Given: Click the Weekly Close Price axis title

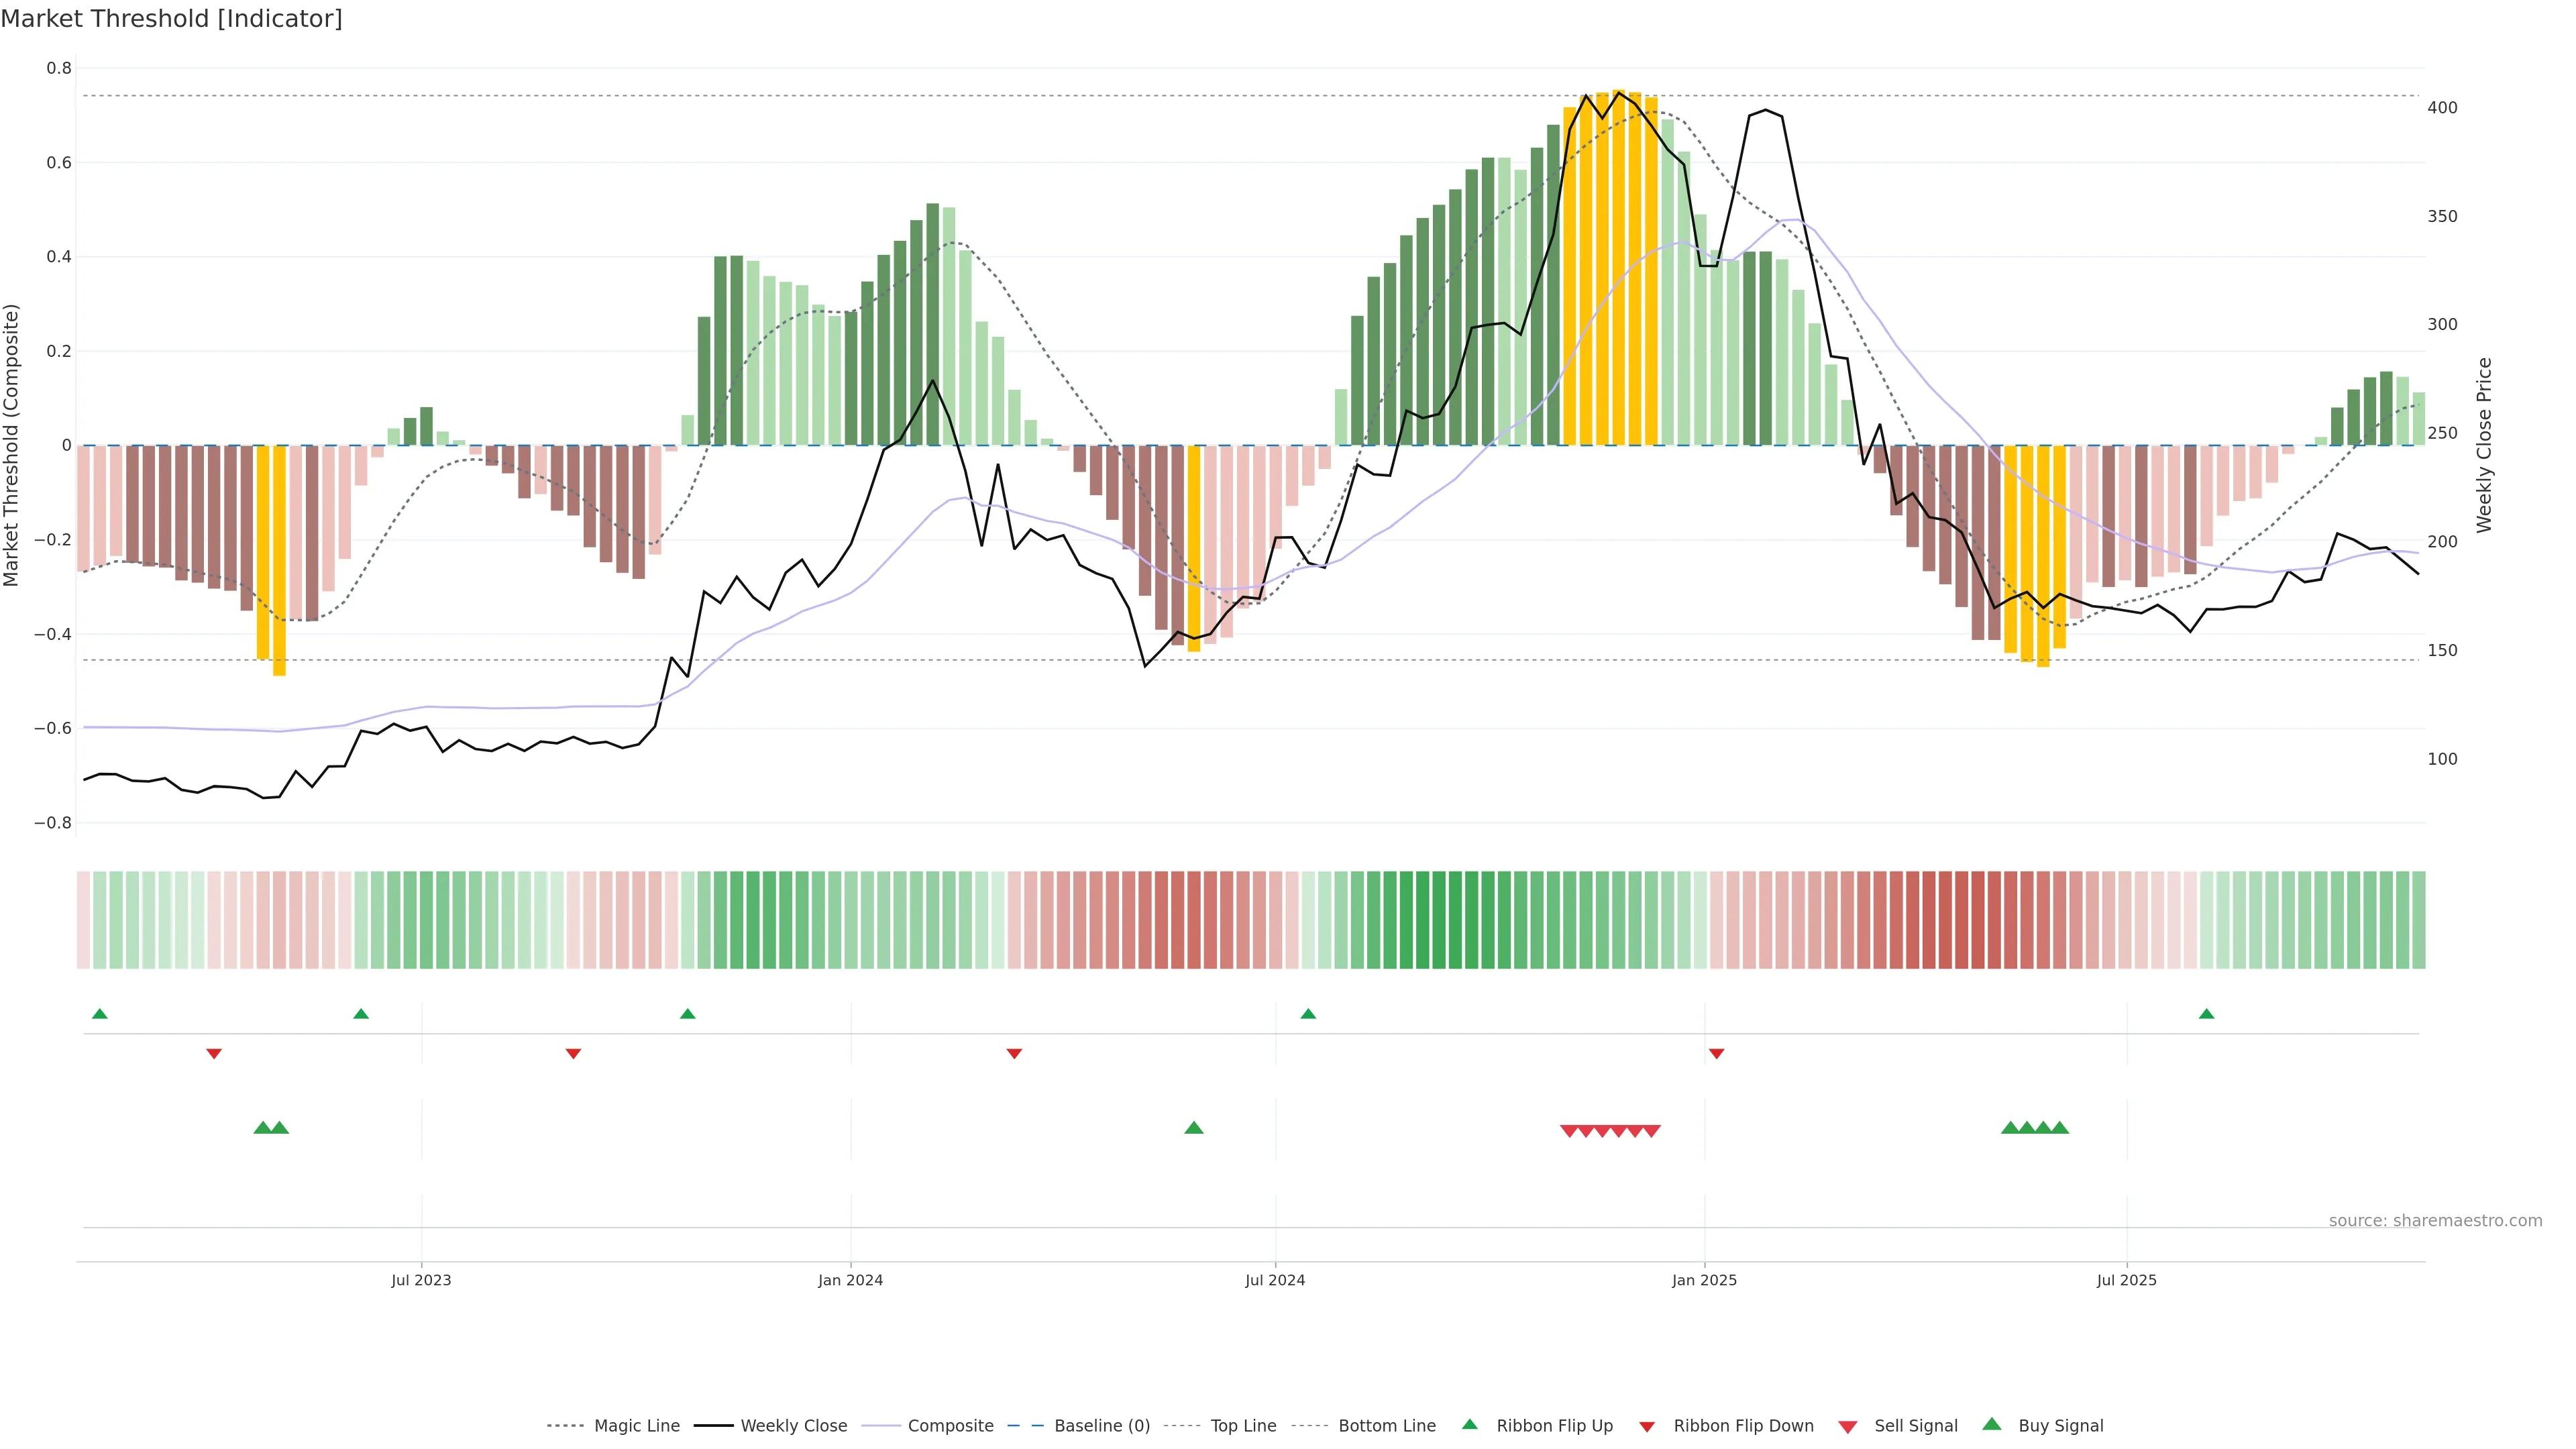Looking at the screenshot, I should 2485,445.
